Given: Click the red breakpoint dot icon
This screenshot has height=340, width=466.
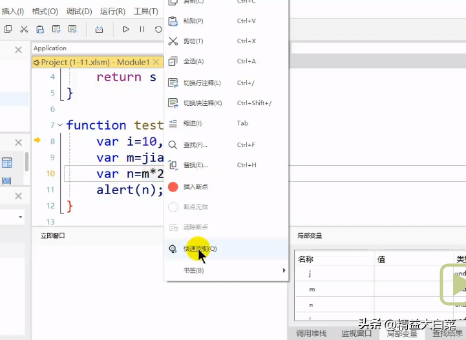Looking at the screenshot, I should click(x=173, y=187).
